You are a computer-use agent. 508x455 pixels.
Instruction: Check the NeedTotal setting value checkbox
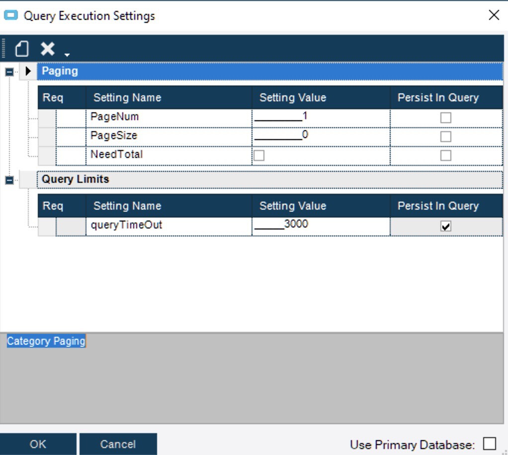(259, 155)
